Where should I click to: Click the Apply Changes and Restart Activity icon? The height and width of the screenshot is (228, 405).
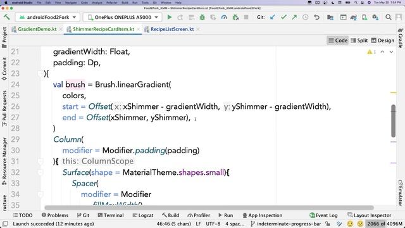(x=180, y=17)
